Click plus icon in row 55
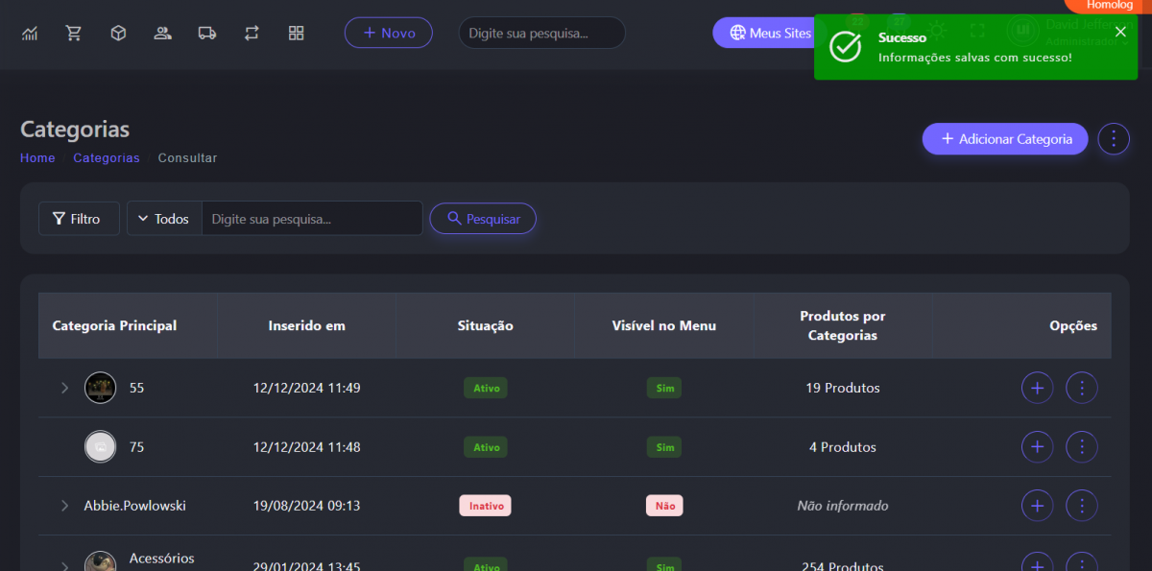The width and height of the screenshot is (1152, 571). tap(1036, 388)
